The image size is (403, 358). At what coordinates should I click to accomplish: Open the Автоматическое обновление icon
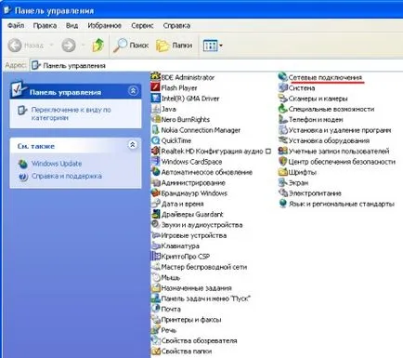pyautogui.click(x=155, y=172)
